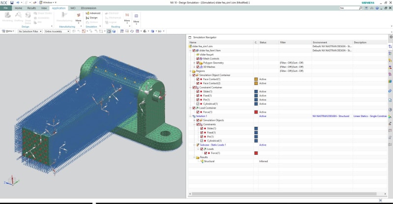The height and width of the screenshot is (204, 393).
Task: Expand the 3D Meshes node
Action: [194, 67]
